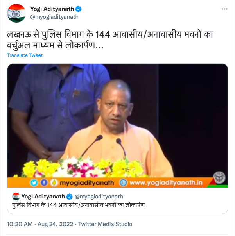The height and width of the screenshot is (236, 235).
Task: Open the @myogiadityanath handle under header name
Action: coord(54,17)
